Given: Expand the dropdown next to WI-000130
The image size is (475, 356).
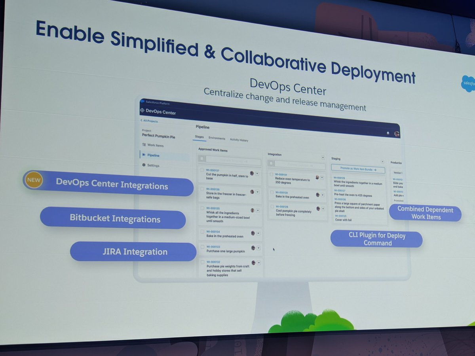Looking at the screenshot, I should pos(322,195).
